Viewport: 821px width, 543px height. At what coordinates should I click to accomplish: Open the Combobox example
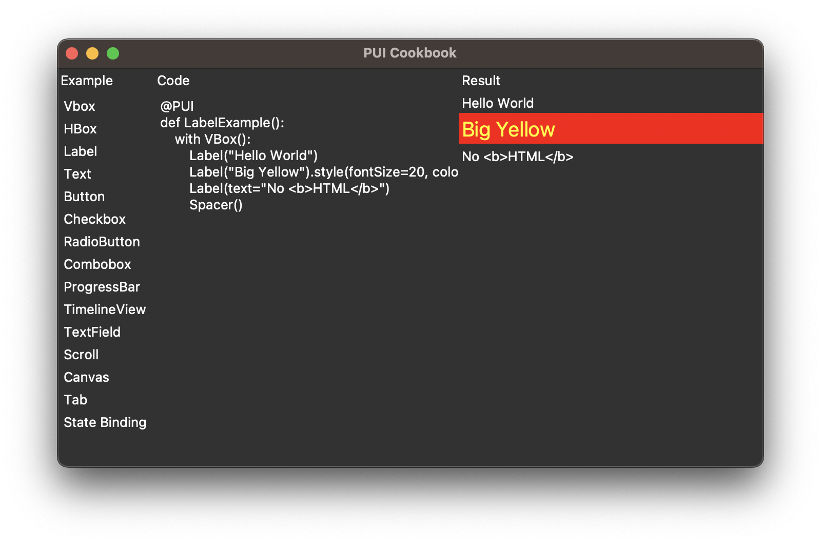coord(97,264)
